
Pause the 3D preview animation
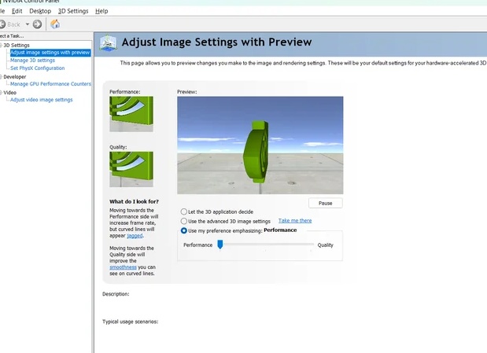[x=326, y=203]
